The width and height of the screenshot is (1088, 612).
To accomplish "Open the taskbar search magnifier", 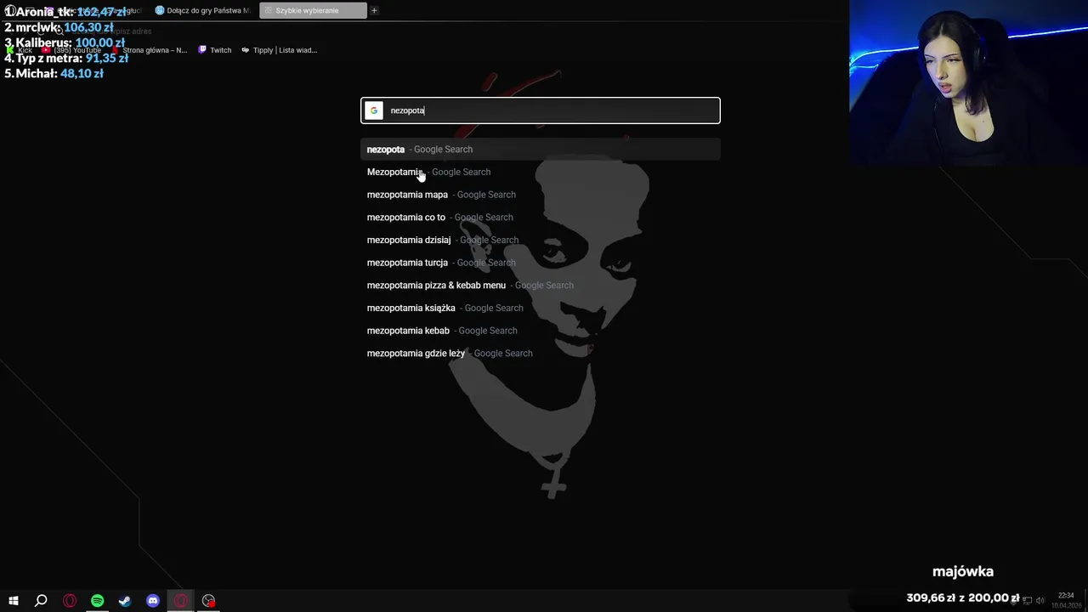I will pos(41,601).
